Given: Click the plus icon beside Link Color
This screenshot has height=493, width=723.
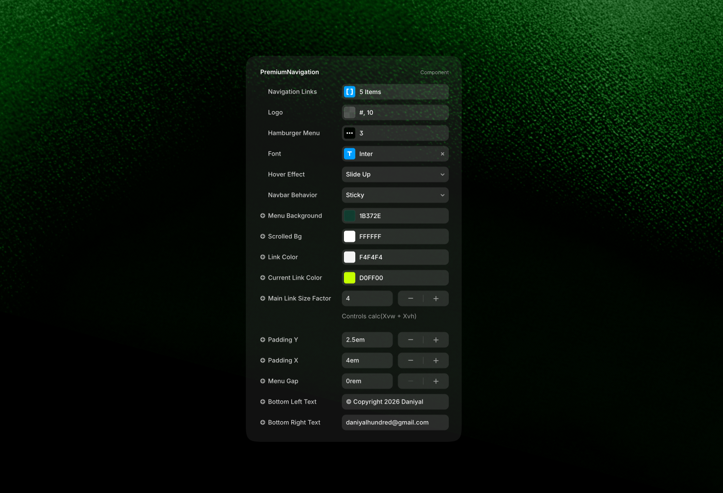Looking at the screenshot, I should 263,257.
